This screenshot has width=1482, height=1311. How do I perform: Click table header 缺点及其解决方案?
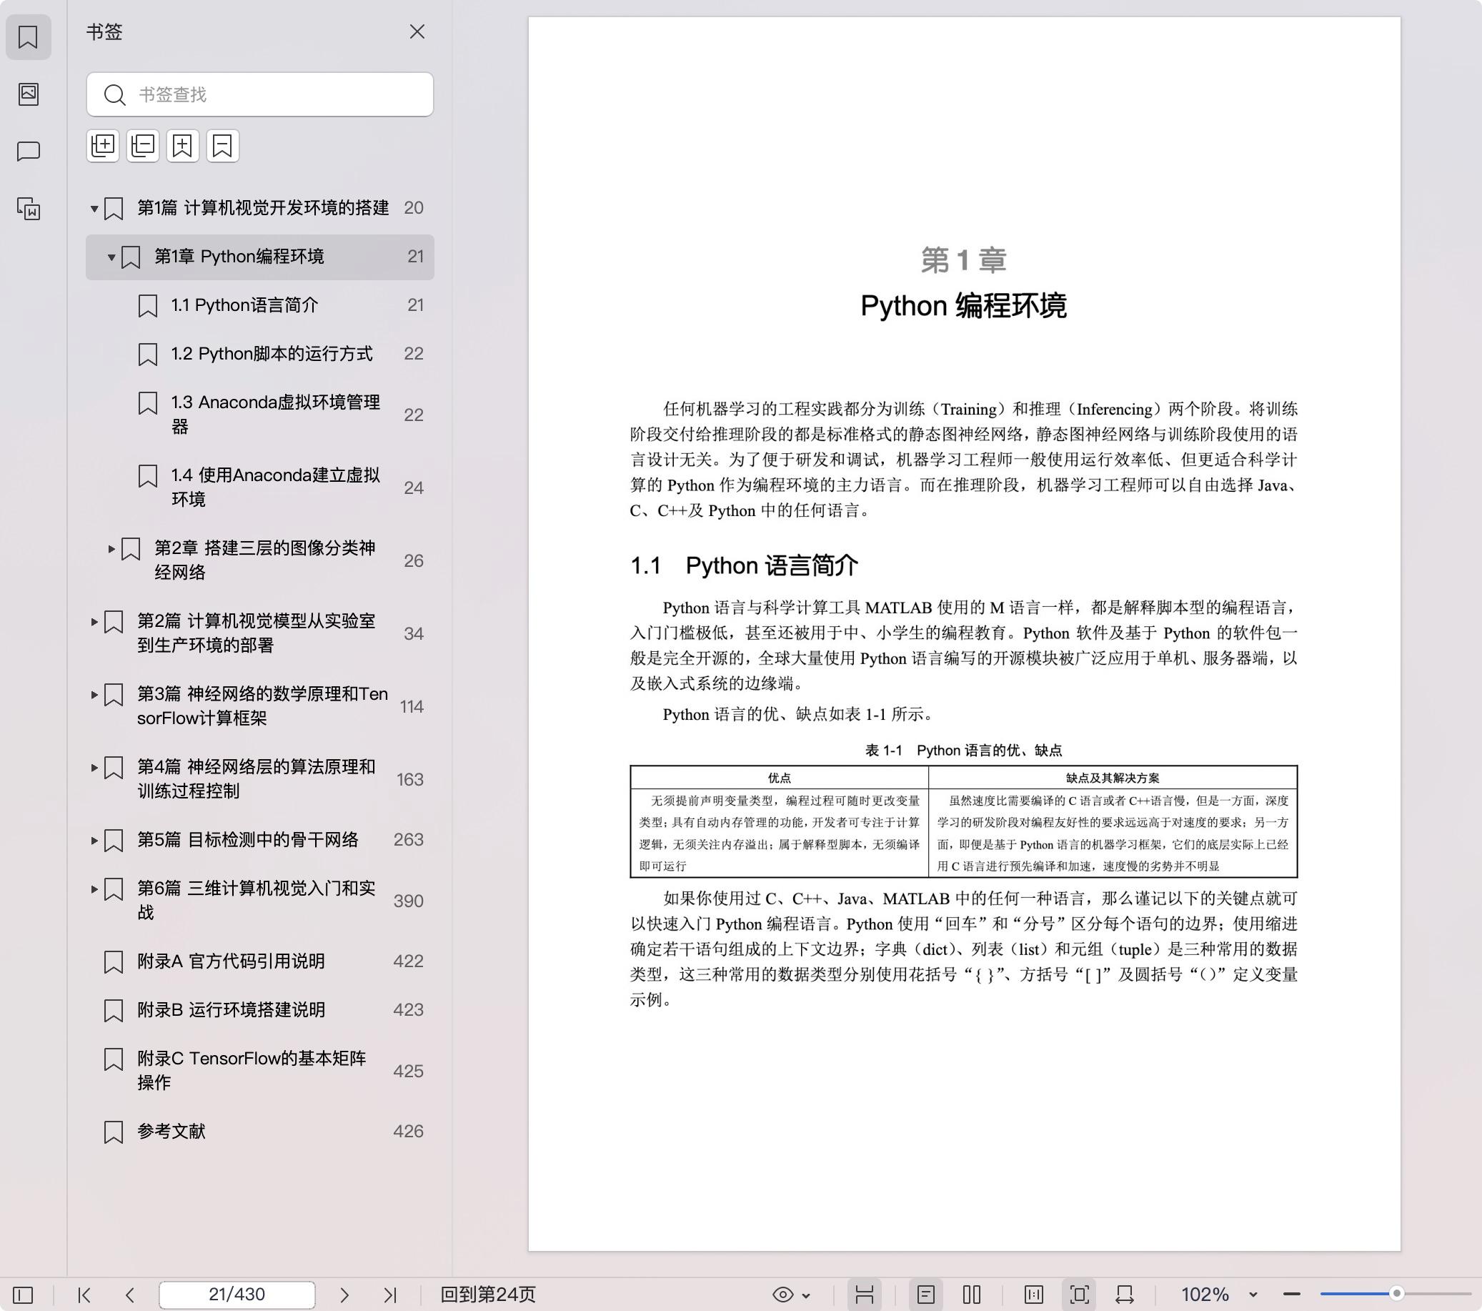point(1113,778)
